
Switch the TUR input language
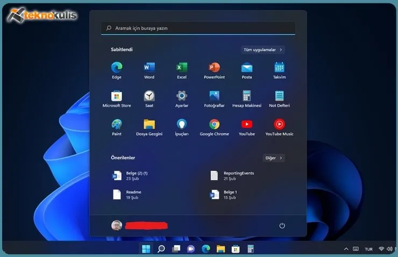[x=368, y=249]
